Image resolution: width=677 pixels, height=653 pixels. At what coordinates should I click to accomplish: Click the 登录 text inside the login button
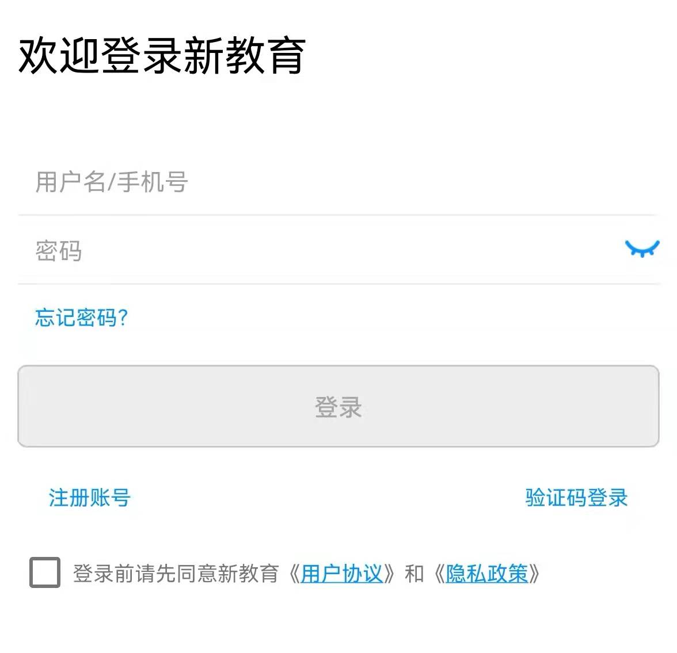pos(338,407)
